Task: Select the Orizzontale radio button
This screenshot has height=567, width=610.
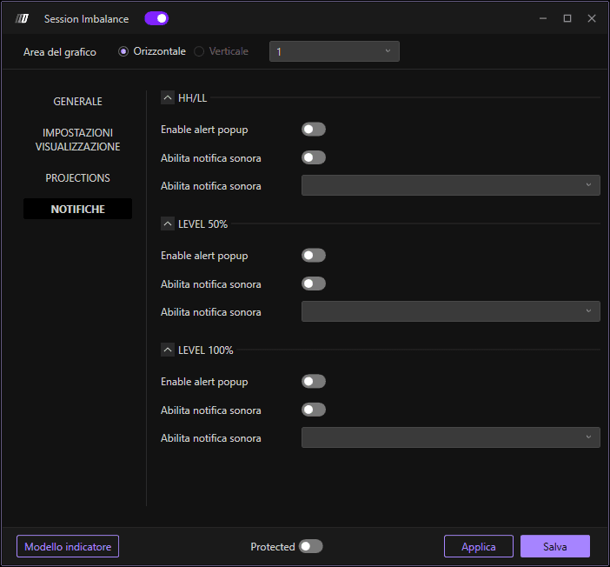Action: coord(123,51)
